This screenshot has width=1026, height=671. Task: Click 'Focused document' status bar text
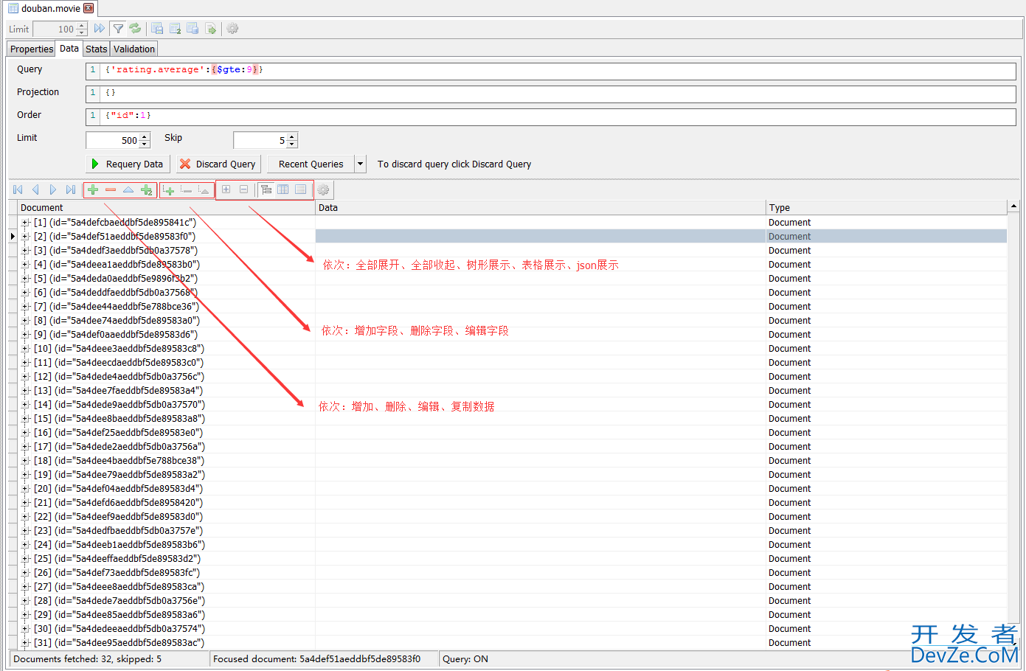pyautogui.click(x=316, y=658)
